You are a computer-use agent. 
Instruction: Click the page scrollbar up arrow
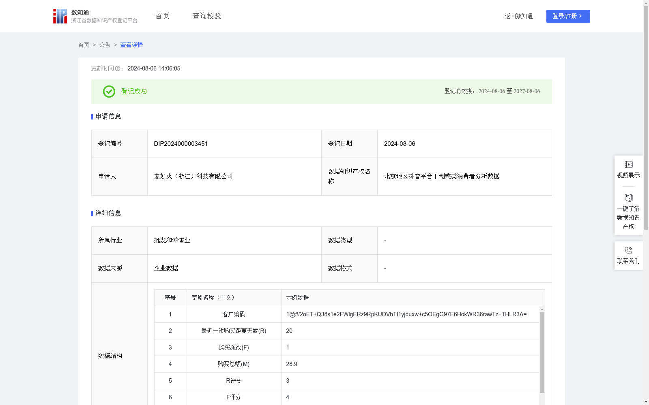(x=646, y=3)
